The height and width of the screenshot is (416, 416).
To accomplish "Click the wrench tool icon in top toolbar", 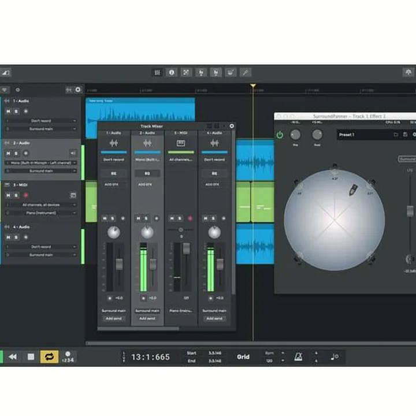I will (245, 72).
